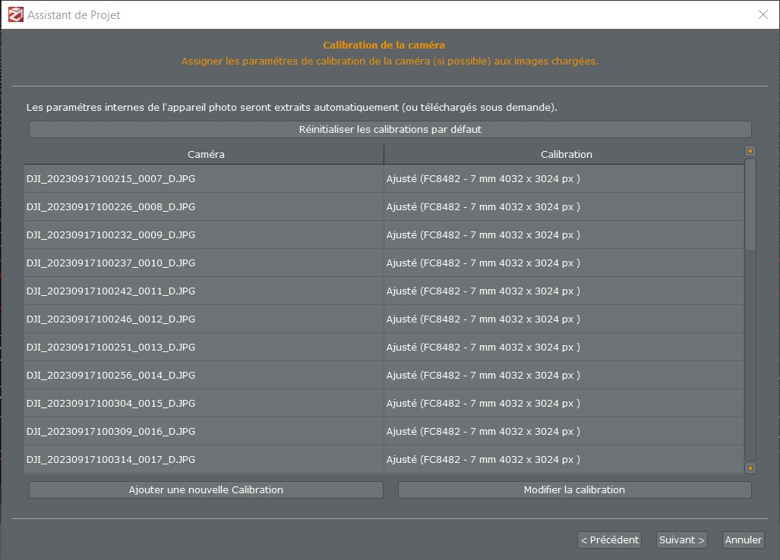Click the Caméra column header
The width and height of the screenshot is (780, 560).
204,155
